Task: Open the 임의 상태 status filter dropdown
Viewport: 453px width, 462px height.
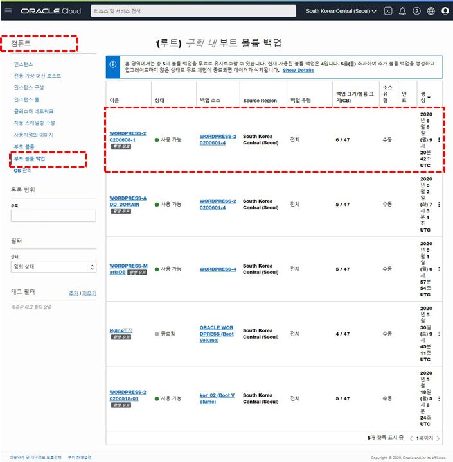Action: (53, 267)
